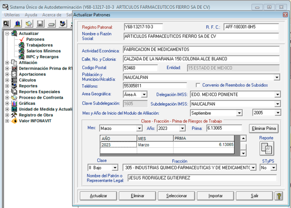Click the Nombre del Patrón o Representante field

pyautogui.click(x=202, y=178)
